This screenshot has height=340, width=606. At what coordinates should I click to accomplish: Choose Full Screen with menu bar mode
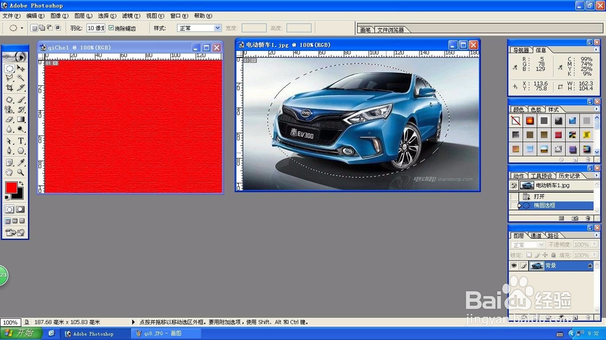[15, 221]
